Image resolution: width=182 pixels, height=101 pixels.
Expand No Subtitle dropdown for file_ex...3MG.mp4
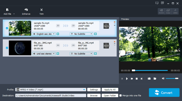click(81, 54)
